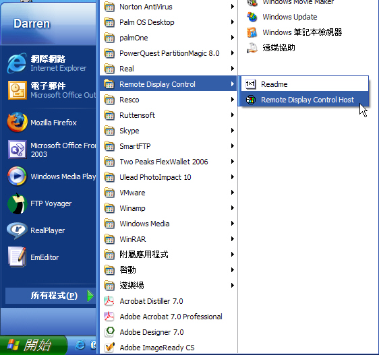Click the text 'Norton AntiVirus'
The image size is (379, 355).
tap(146, 7)
